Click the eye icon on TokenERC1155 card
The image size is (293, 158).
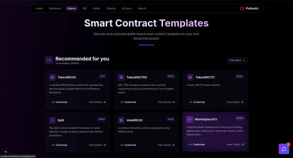pos(174,102)
